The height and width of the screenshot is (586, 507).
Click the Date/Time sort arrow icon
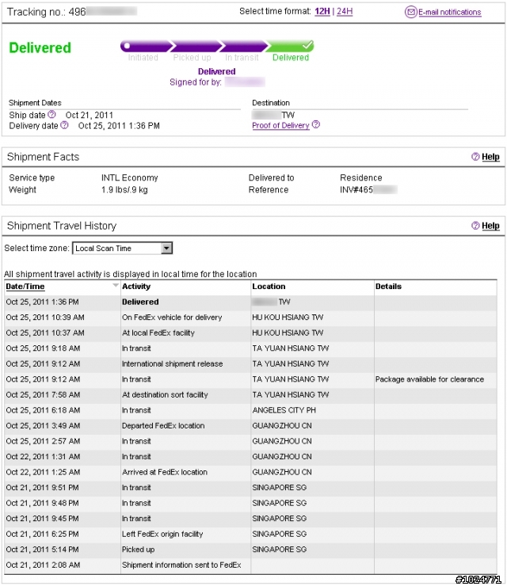[116, 286]
